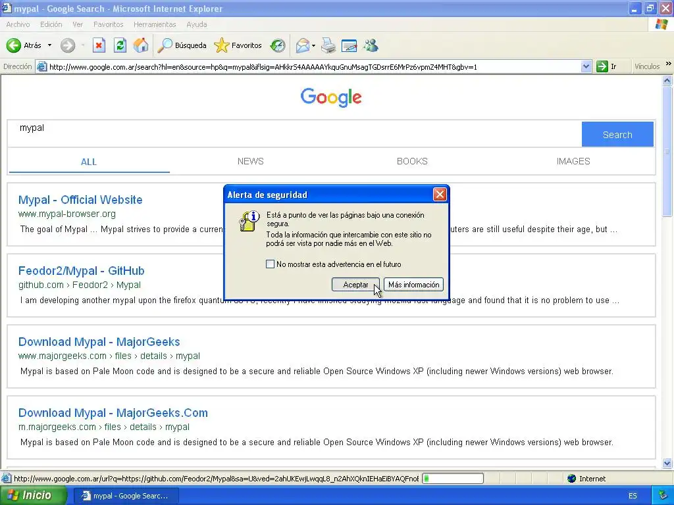Click m.majorgeeks.com breadcrumb URL text
The height and width of the screenshot is (505, 674).
tap(103, 427)
